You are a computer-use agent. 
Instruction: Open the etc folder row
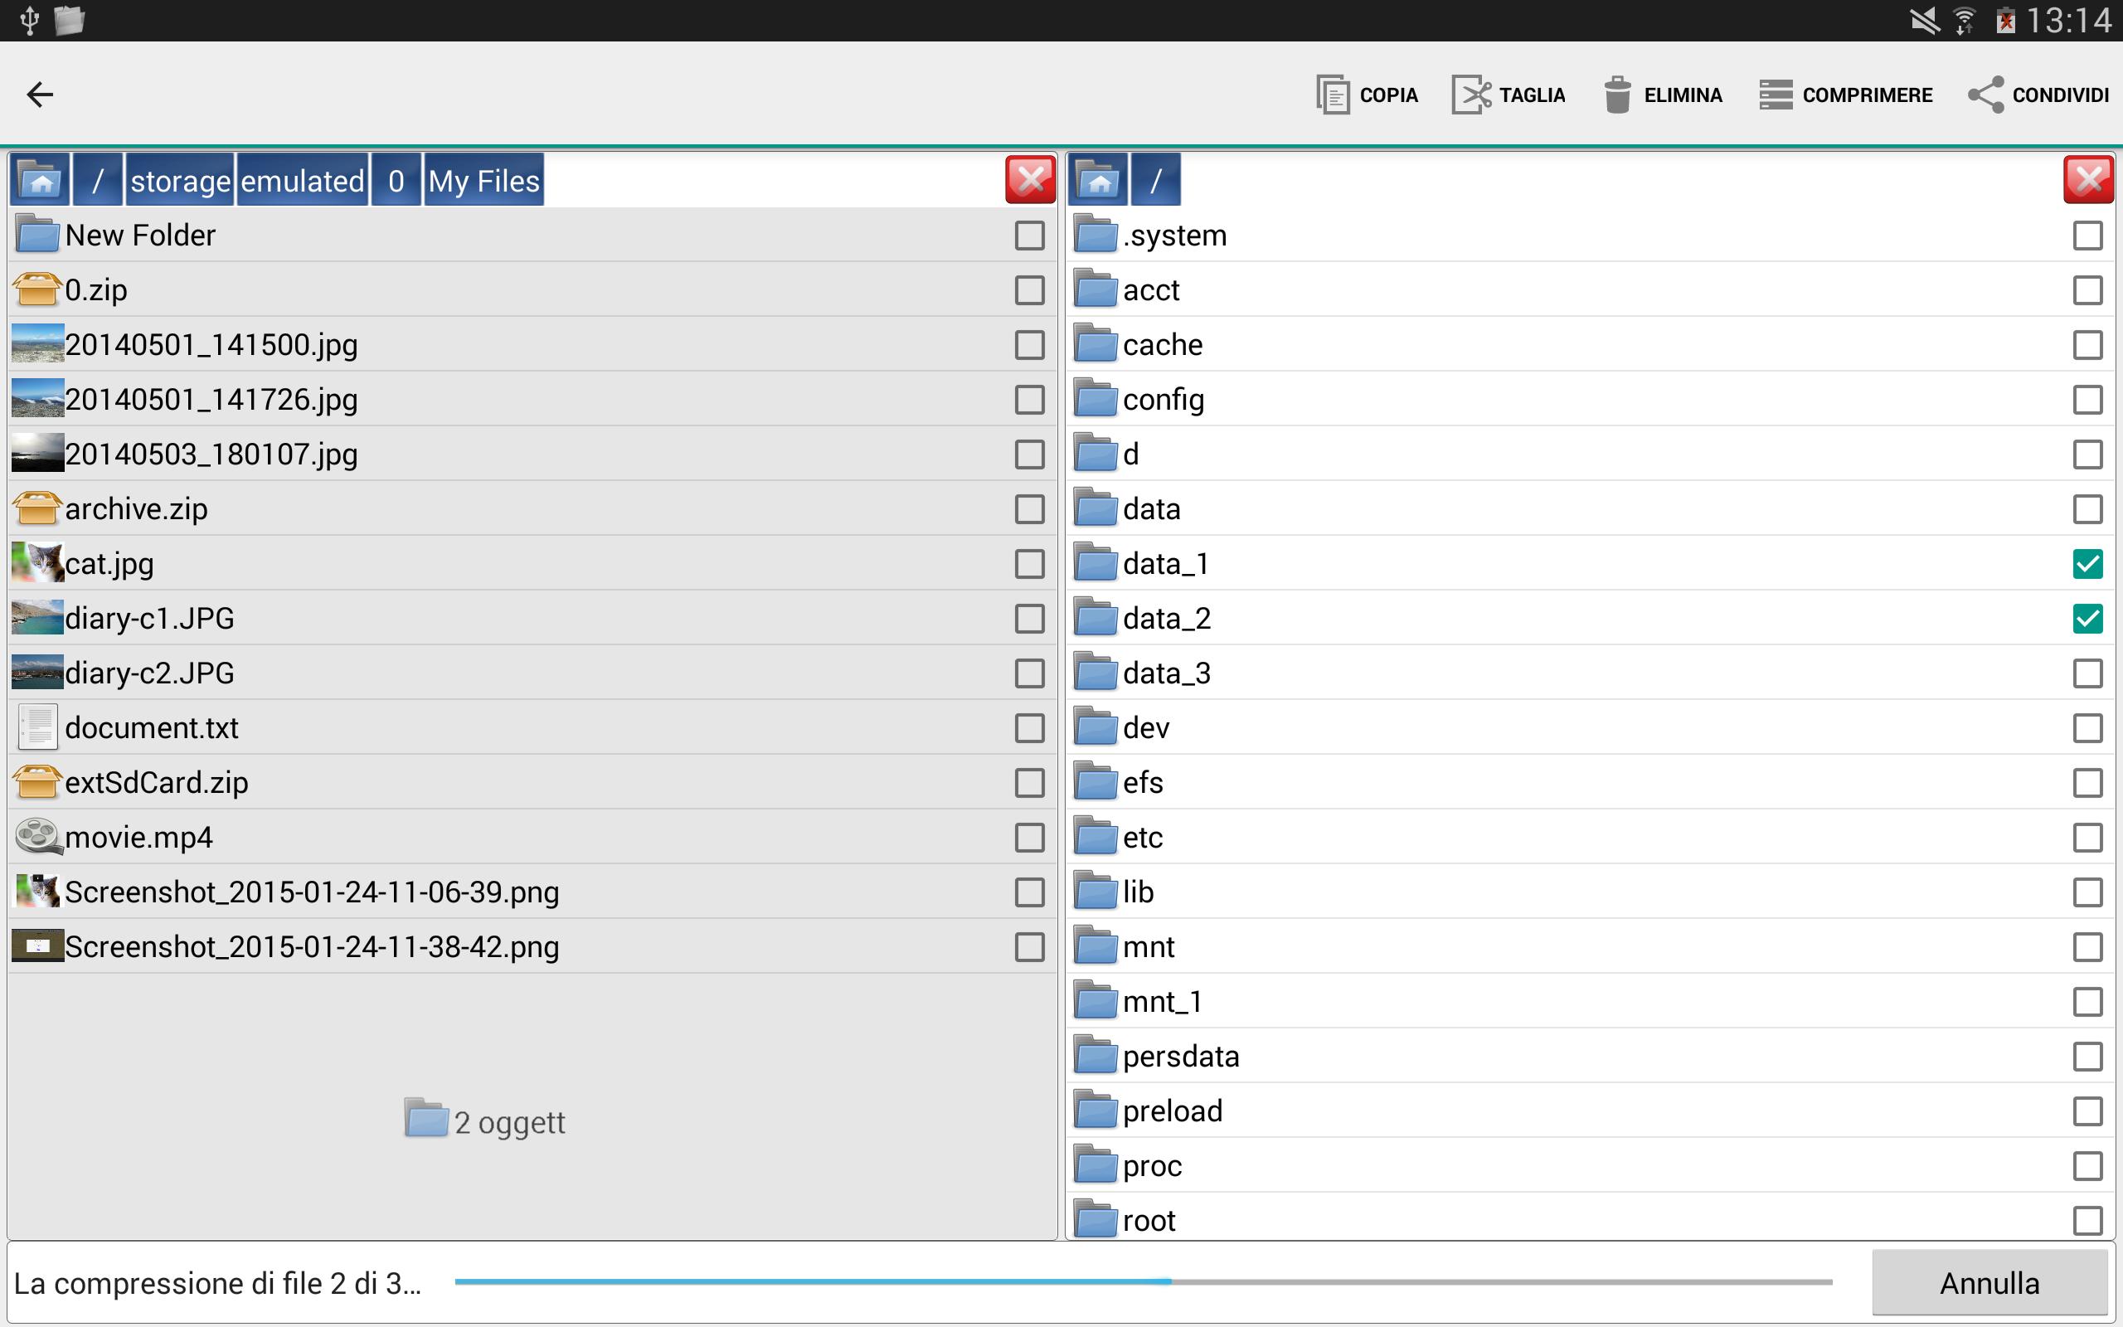click(x=1590, y=836)
